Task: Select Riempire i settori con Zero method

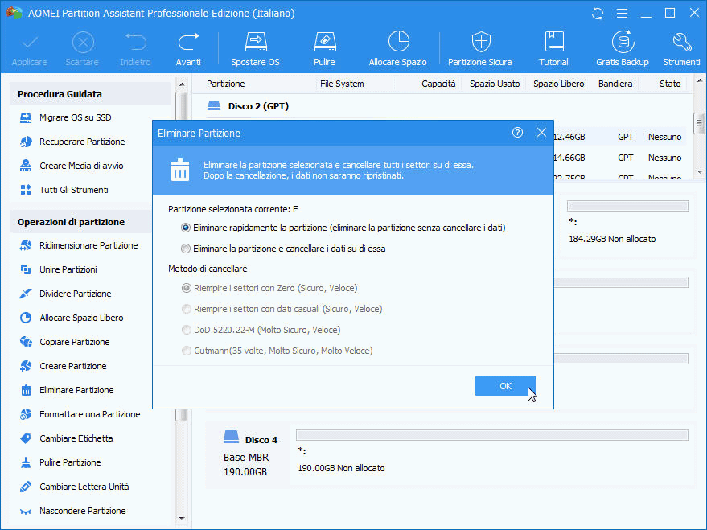Action: point(187,288)
